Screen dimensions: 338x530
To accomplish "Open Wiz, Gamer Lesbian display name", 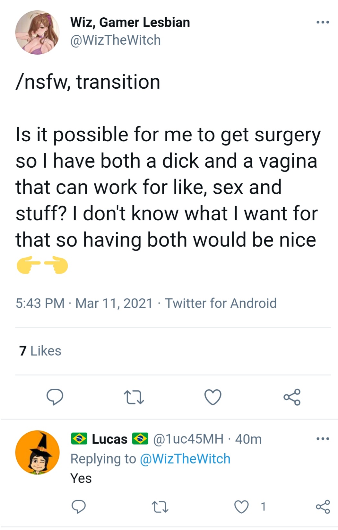I will pyautogui.click(x=130, y=22).
